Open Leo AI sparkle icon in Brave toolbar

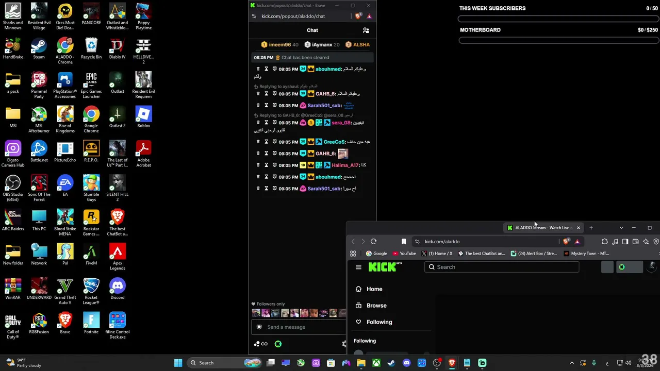[646, 241]
